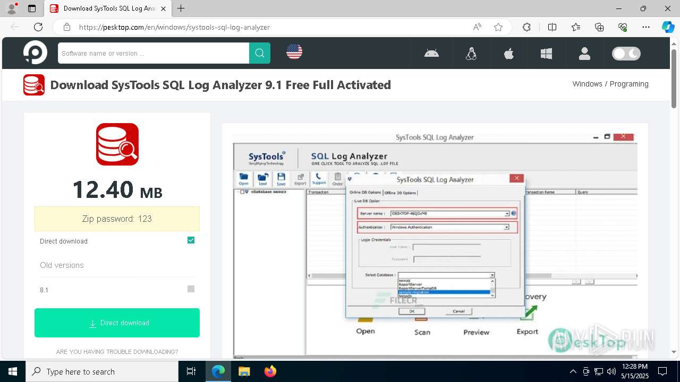Open the Windows Start menu

(13, 371)
